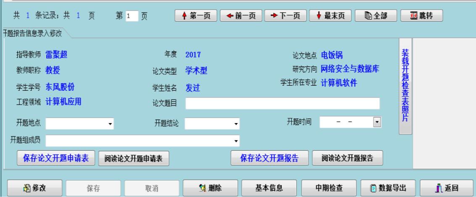Expand the 开题结论 dropdown list

click(x=236, y=124)
